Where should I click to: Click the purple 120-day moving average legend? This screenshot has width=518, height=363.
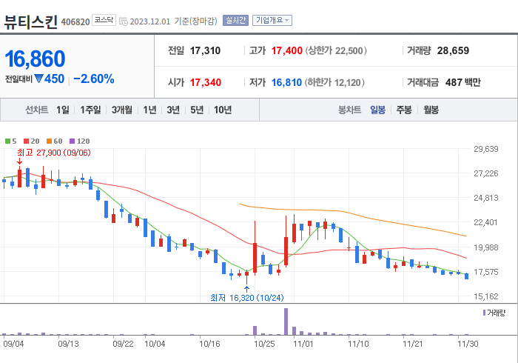[x=80, y=141]
